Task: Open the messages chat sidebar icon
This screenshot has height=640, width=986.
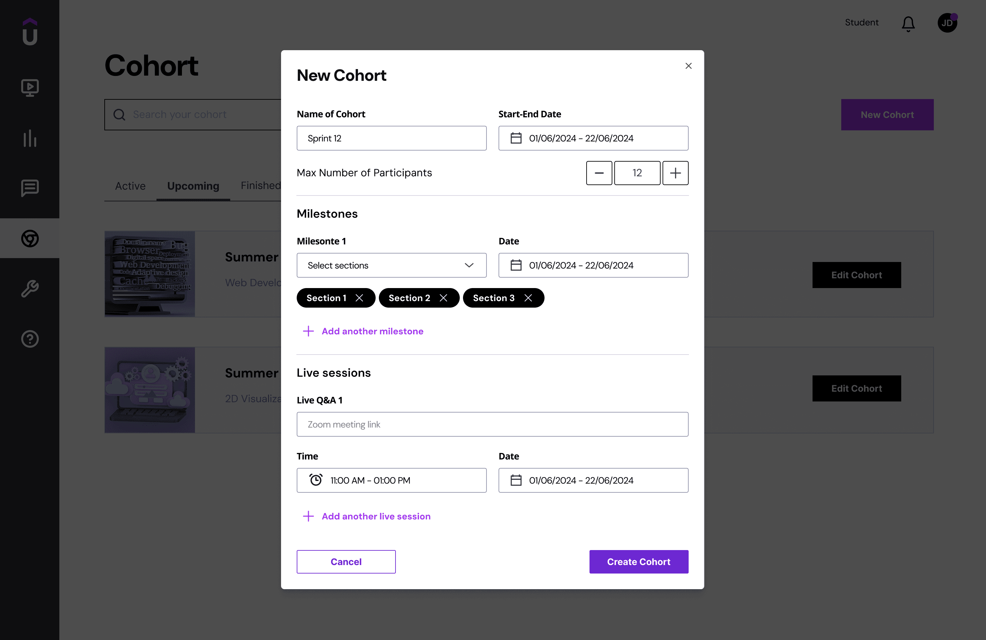Action: pos(30,188)
